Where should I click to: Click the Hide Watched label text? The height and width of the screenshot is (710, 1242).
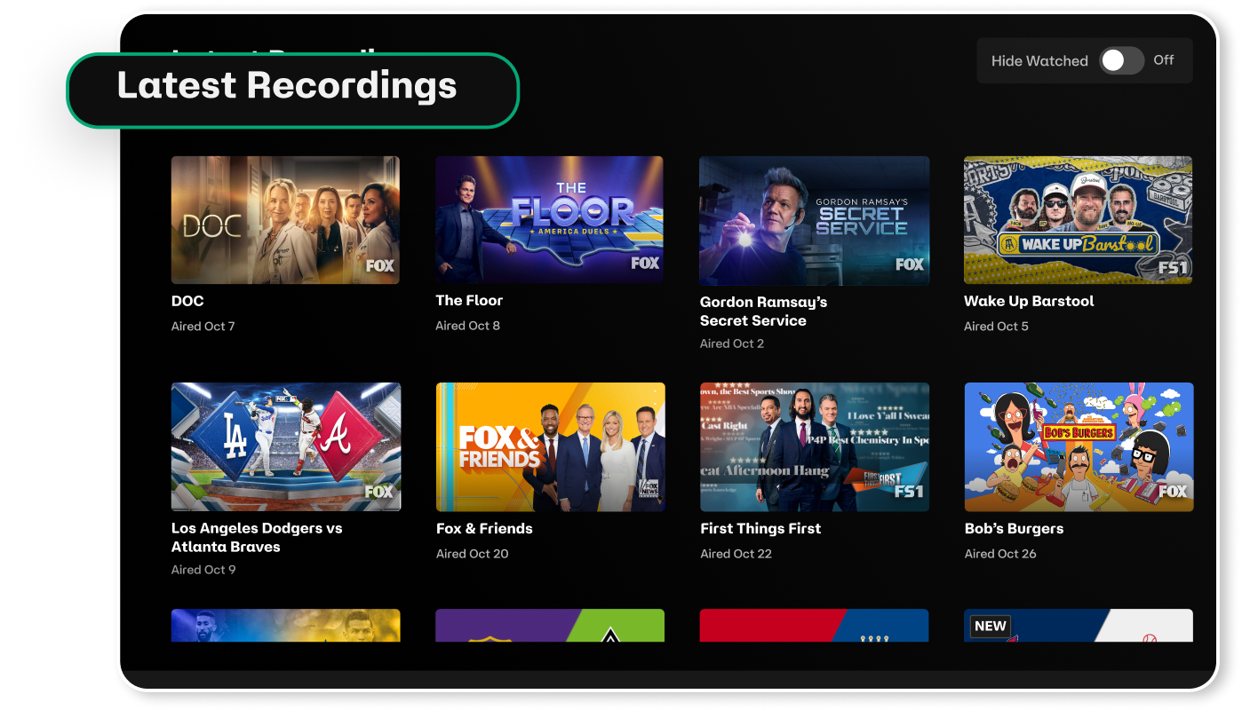click(1039, 61)
